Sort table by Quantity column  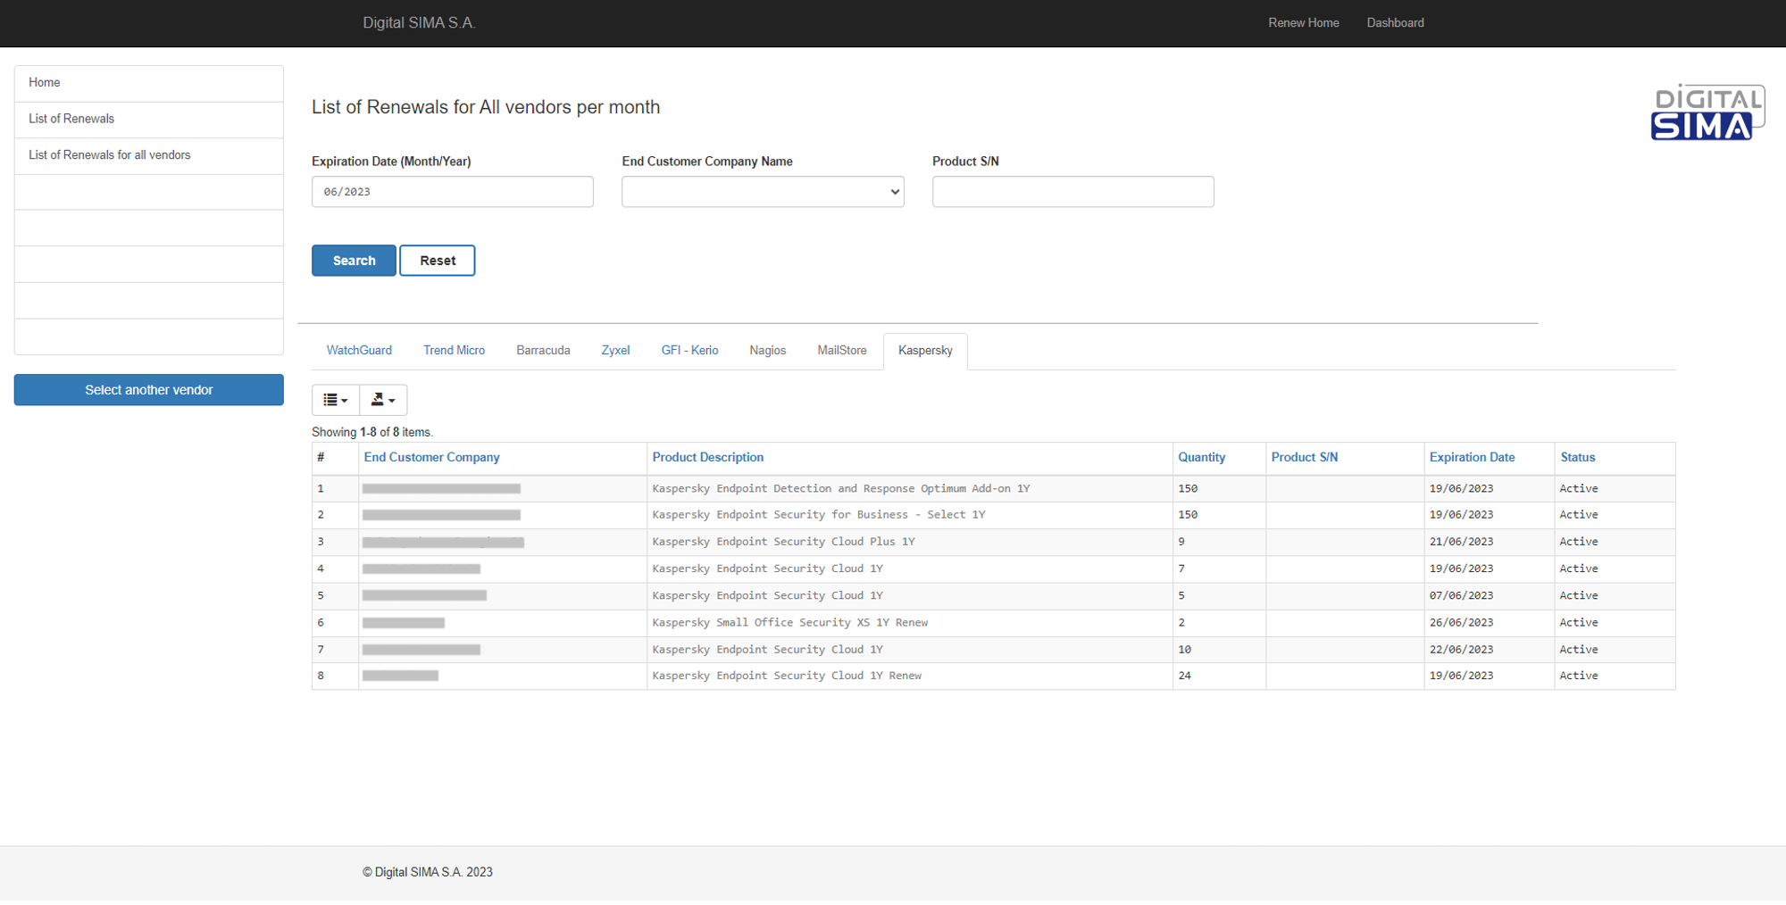pos(1201,458)
